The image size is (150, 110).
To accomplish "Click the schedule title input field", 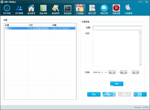I will pyautogui.click(x=118, y=28).
